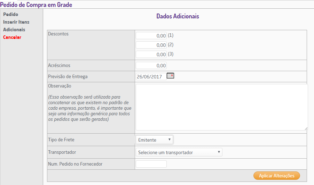The width and height of the screenshot is (314, 185).
Task: Click the first Descontos (1) input field
Action: pos(151,36)
